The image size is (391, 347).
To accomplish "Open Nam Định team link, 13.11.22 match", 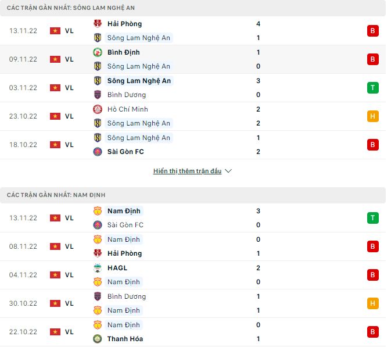I will (124, 211).
